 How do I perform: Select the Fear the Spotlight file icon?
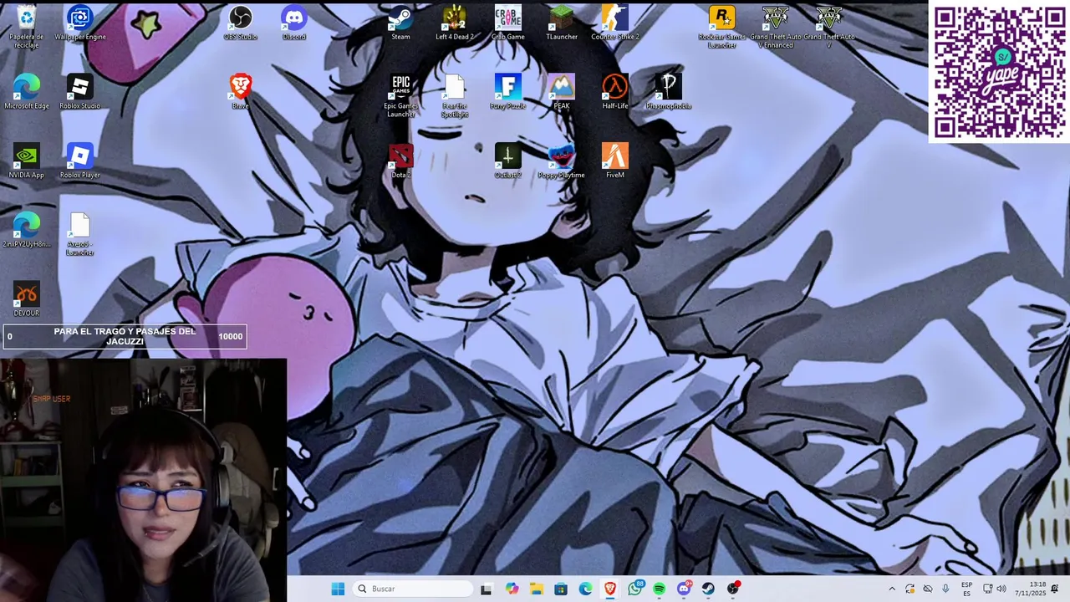(455, 96)
